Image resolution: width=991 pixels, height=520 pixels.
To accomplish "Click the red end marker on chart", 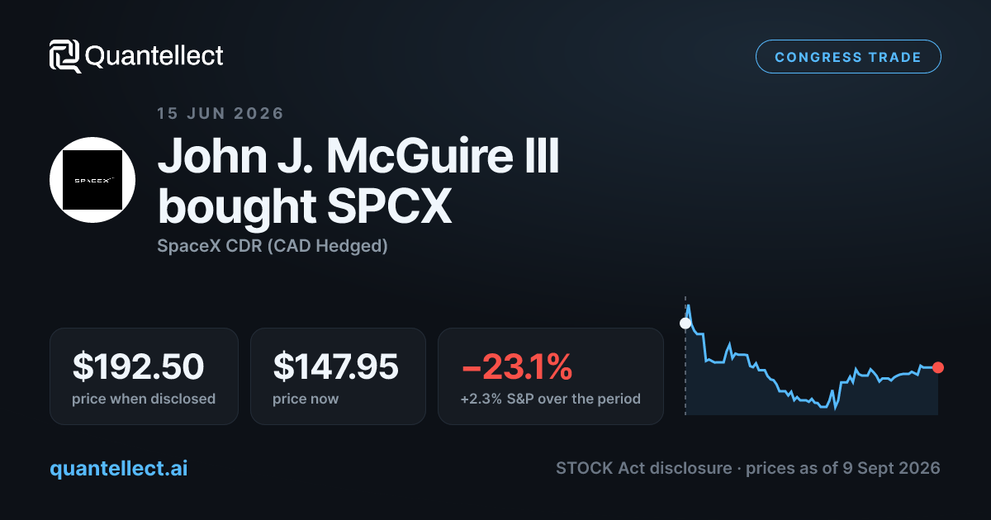I will pyautogui.click(x=937, y=367).
